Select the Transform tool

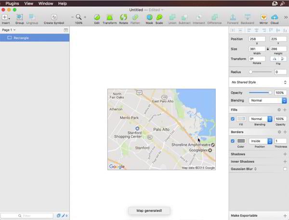click(x=109, y=17)
